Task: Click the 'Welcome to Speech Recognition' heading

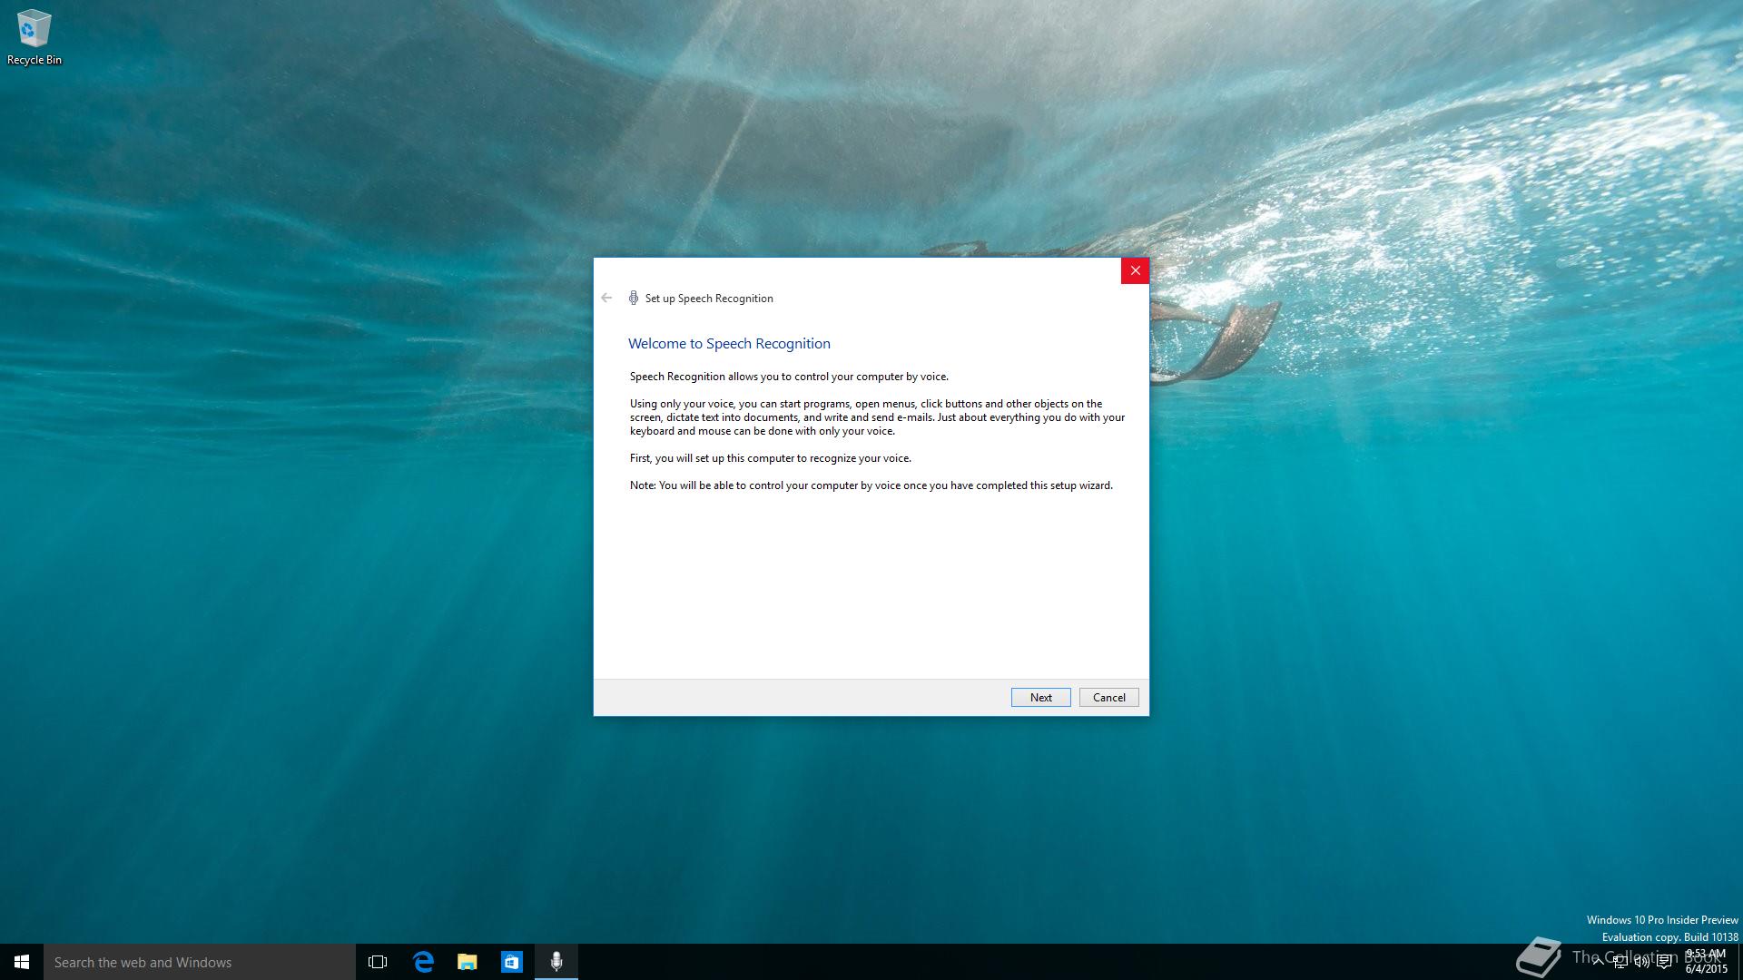Action: click(729, 343)
